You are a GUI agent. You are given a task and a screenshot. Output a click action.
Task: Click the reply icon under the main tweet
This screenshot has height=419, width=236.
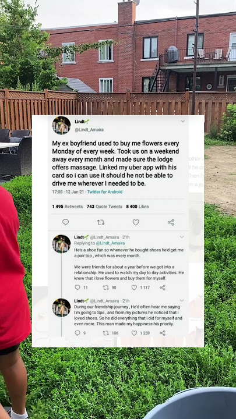[x=65, y=222]
